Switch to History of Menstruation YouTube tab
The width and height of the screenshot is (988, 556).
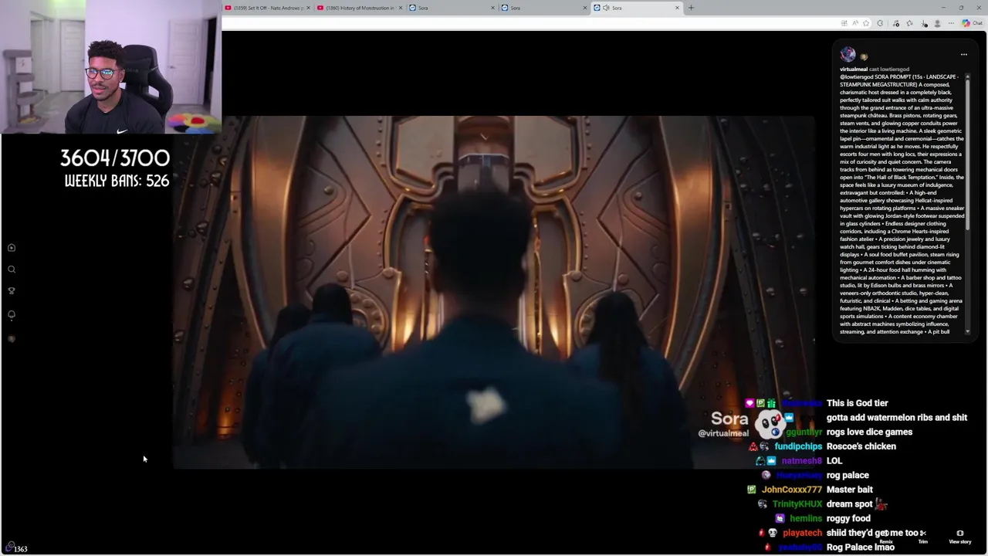[x=360, y=8]
